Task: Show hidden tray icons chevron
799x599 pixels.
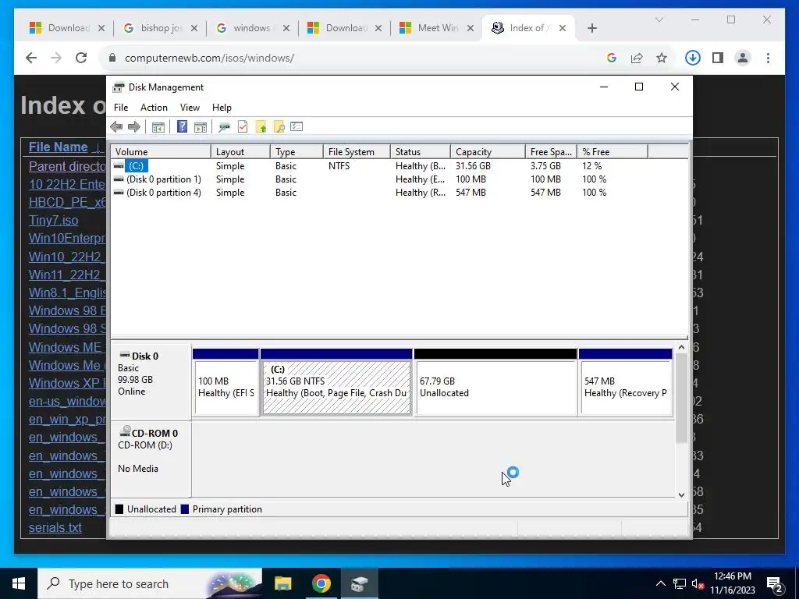Action: pyautogui.click(x=660, y=583)
